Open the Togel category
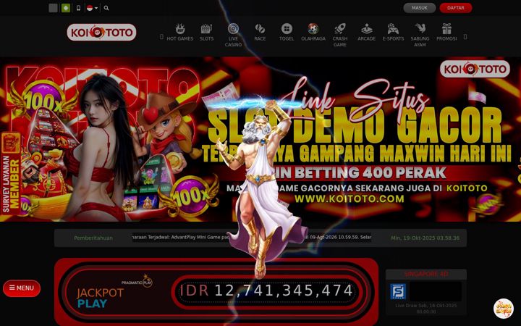This screenshot has width=521, height=326. 287,33
